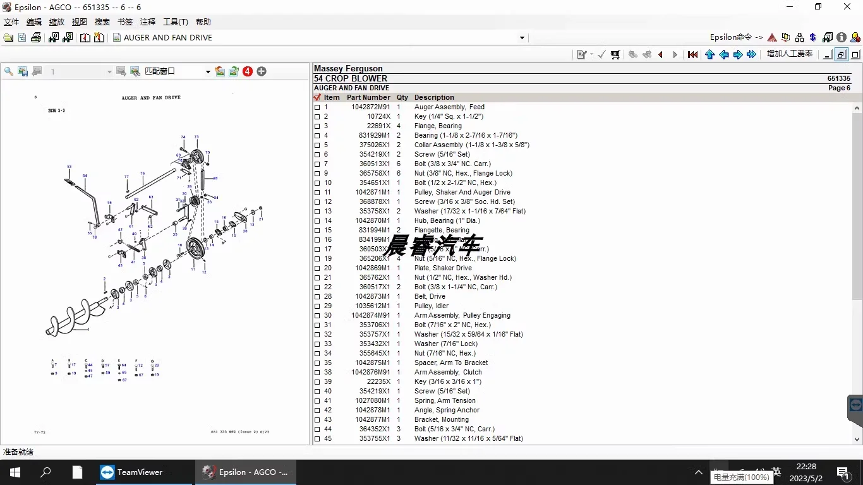Open the image number 1 dropdown
This screenshot has width=863, height=485.
click(109, 72)
